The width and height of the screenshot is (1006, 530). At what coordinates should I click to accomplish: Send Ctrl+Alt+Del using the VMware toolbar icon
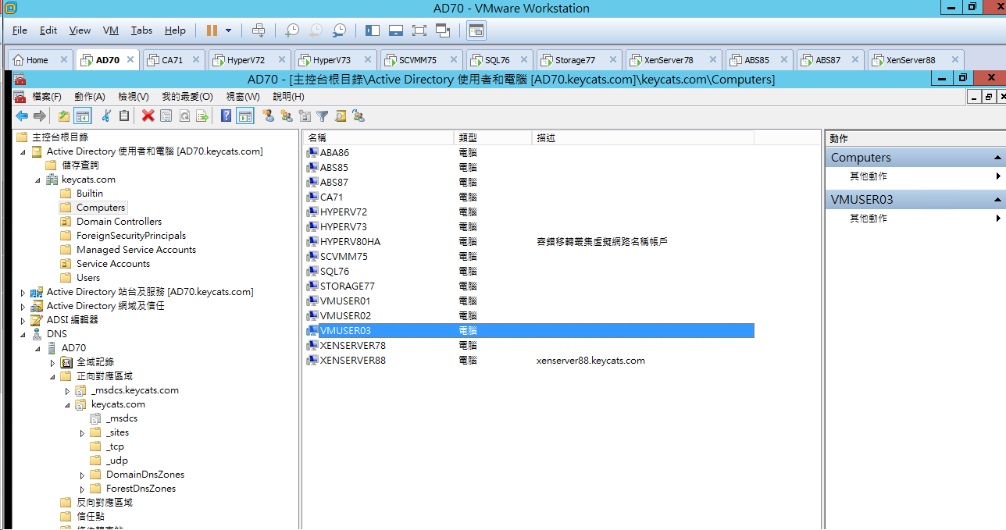point(259,30)
